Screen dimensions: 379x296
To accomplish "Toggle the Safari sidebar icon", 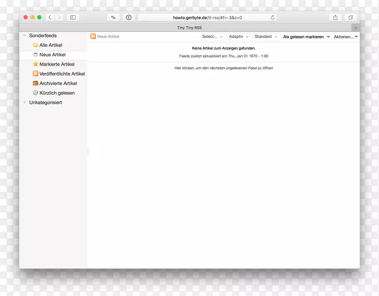I will tap(72, 17).
